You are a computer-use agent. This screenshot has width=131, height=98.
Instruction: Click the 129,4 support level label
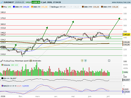pyautogui.click(x=3, y=42)
